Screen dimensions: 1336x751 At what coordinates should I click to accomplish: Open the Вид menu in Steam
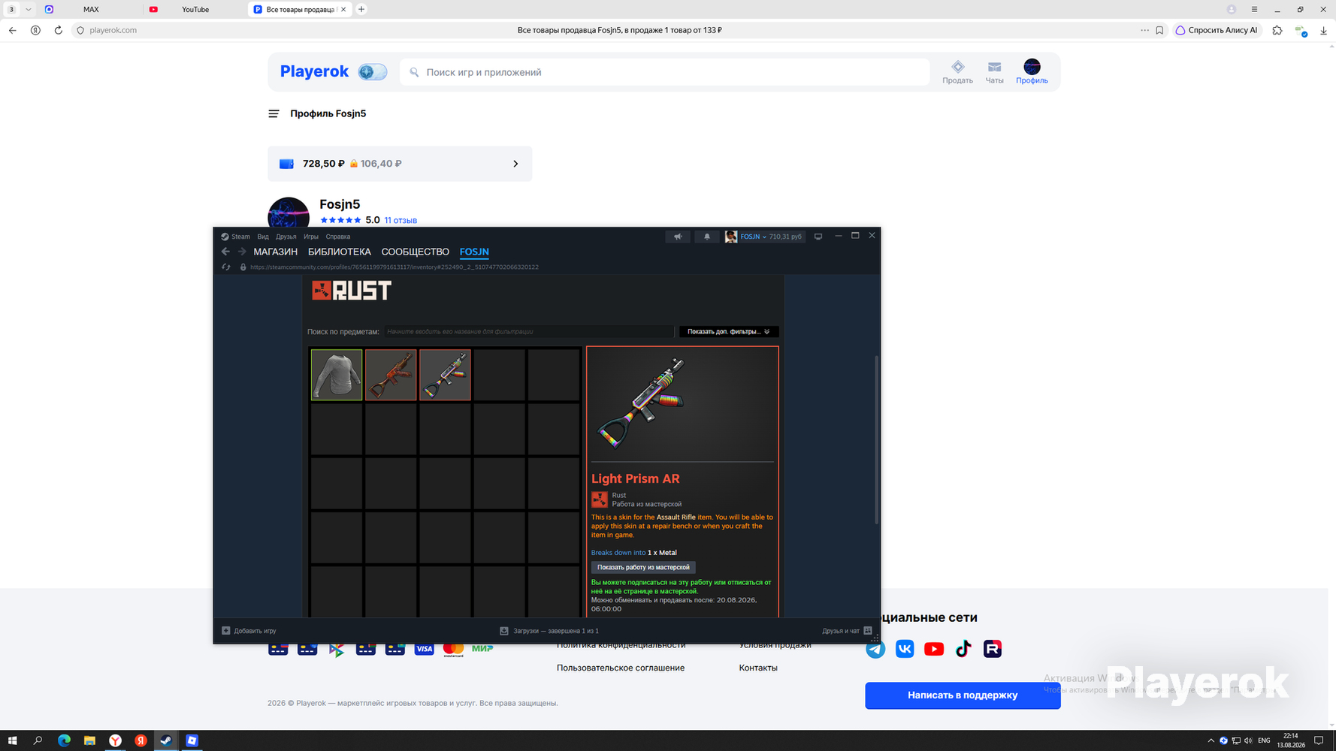(263, 237)
